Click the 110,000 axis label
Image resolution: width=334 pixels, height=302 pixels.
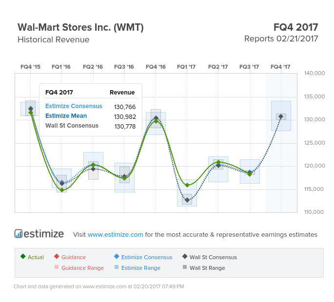click(x=314, y=212)
